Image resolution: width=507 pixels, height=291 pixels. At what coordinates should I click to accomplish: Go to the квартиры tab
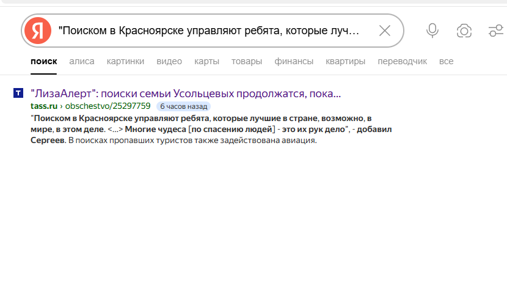click(x=345, y=61)
